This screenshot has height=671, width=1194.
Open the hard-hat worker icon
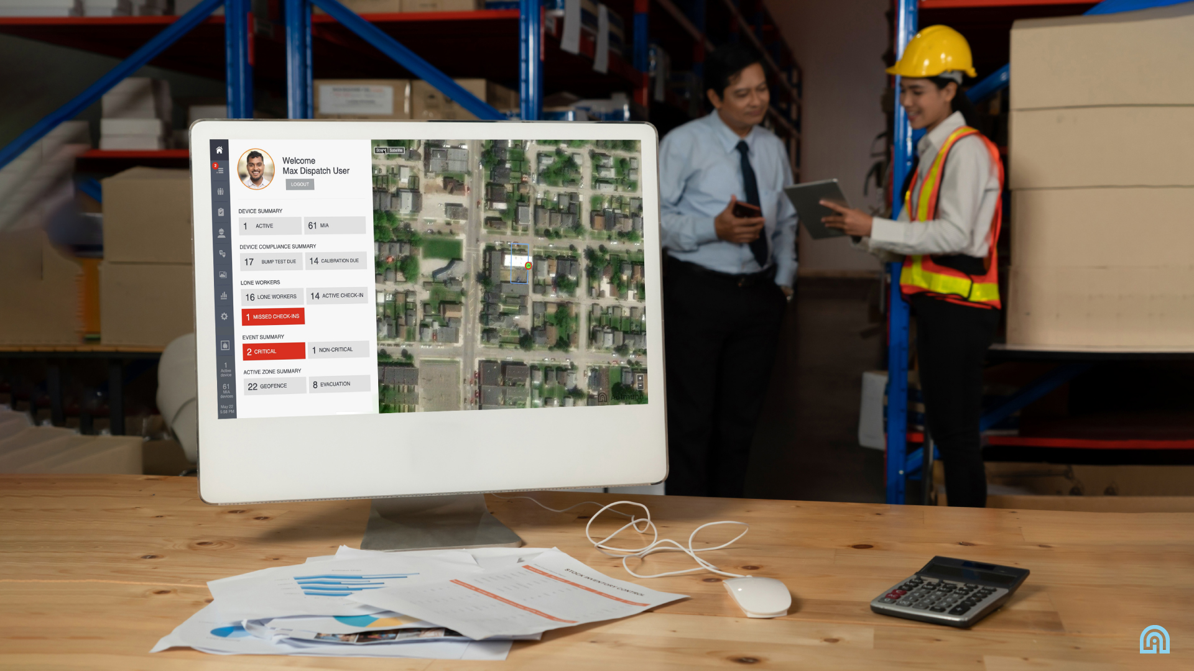click(221, 233)
